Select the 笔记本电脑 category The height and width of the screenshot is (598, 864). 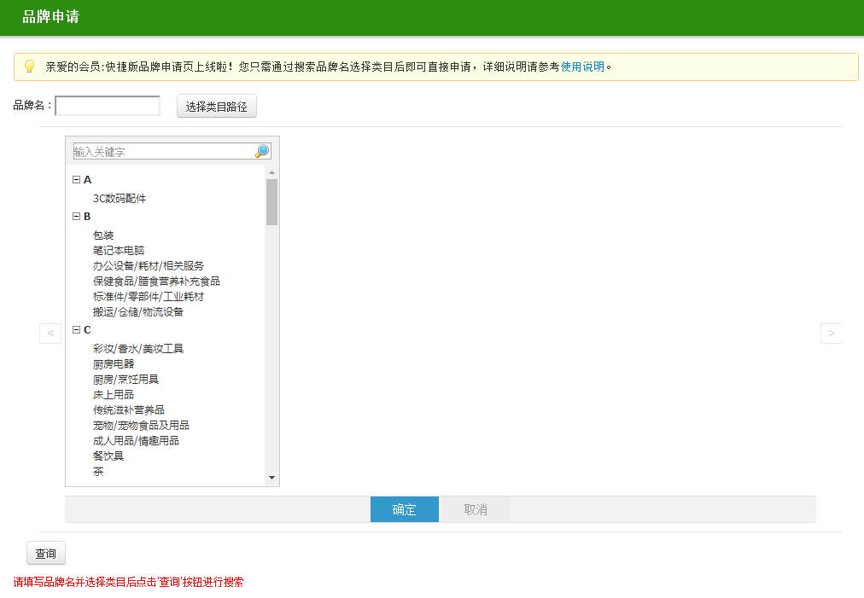click(119, 251)
